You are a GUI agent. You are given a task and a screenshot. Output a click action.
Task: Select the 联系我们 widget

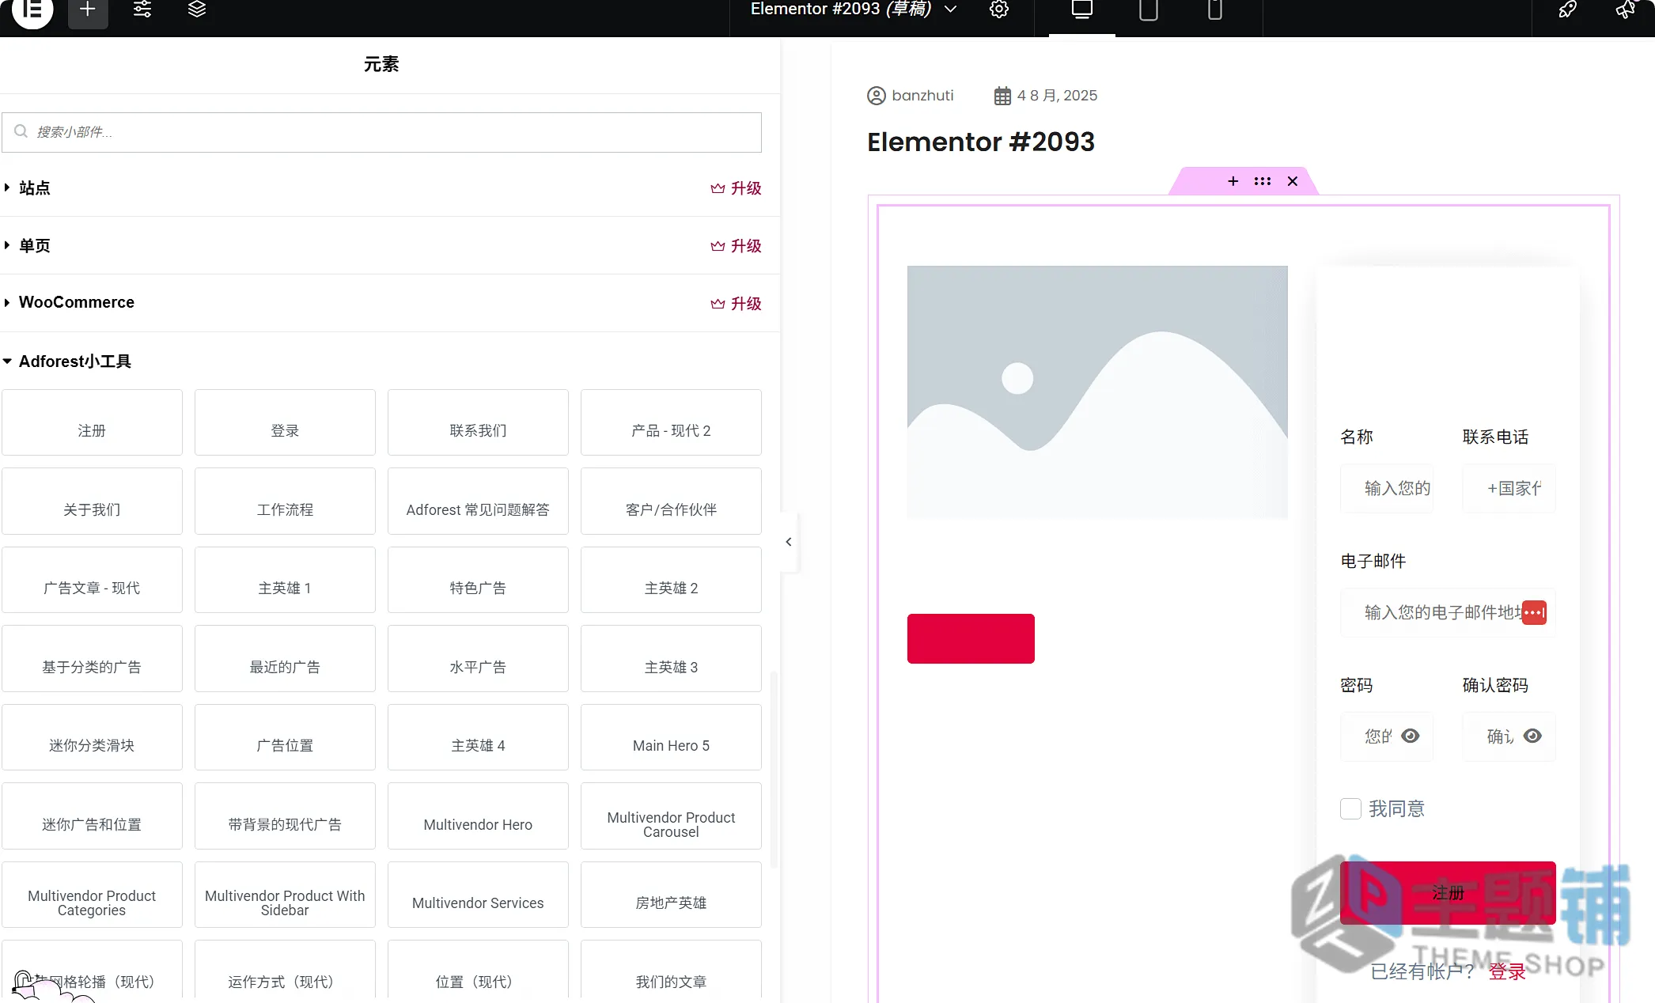click(478, 422)
